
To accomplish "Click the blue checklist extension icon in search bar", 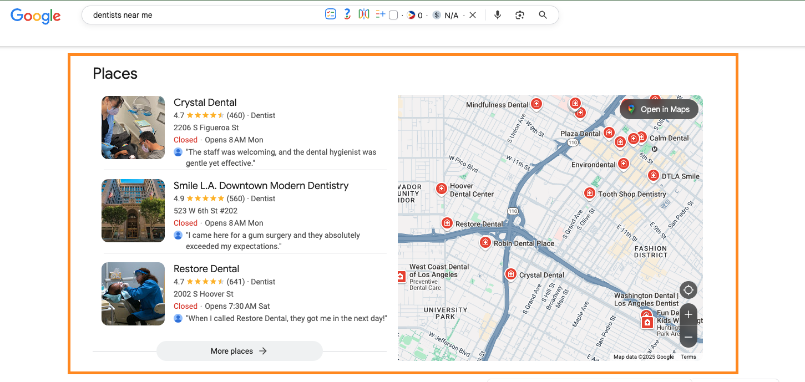I will coord(331,15).
